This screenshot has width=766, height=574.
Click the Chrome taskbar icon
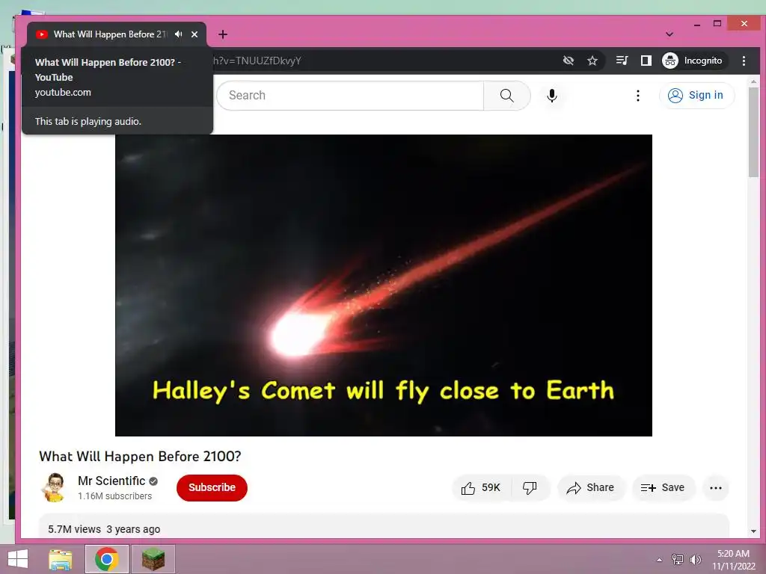click(107, 559)
